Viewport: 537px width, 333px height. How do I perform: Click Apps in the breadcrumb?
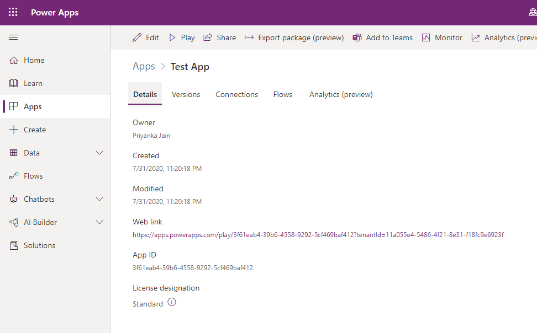click(x=143, y=66)
